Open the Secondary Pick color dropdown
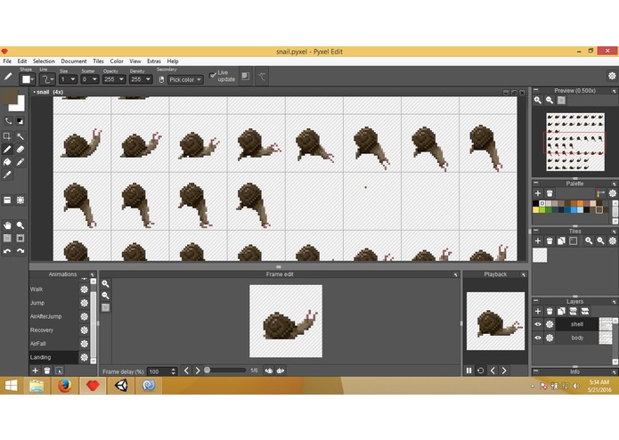The width and height of the screenshot is (619, 440). click(x=185, y=79)
